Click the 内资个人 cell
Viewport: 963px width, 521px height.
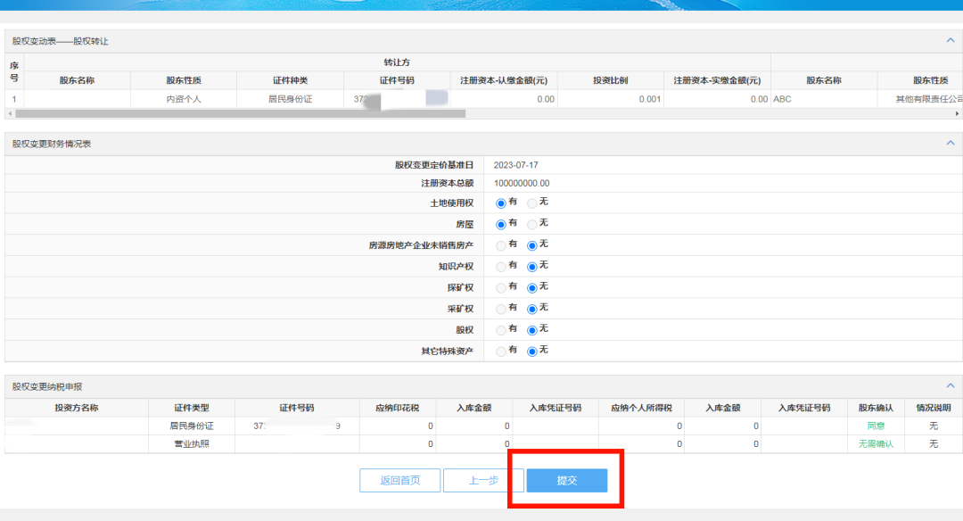(x=184, y=99)
